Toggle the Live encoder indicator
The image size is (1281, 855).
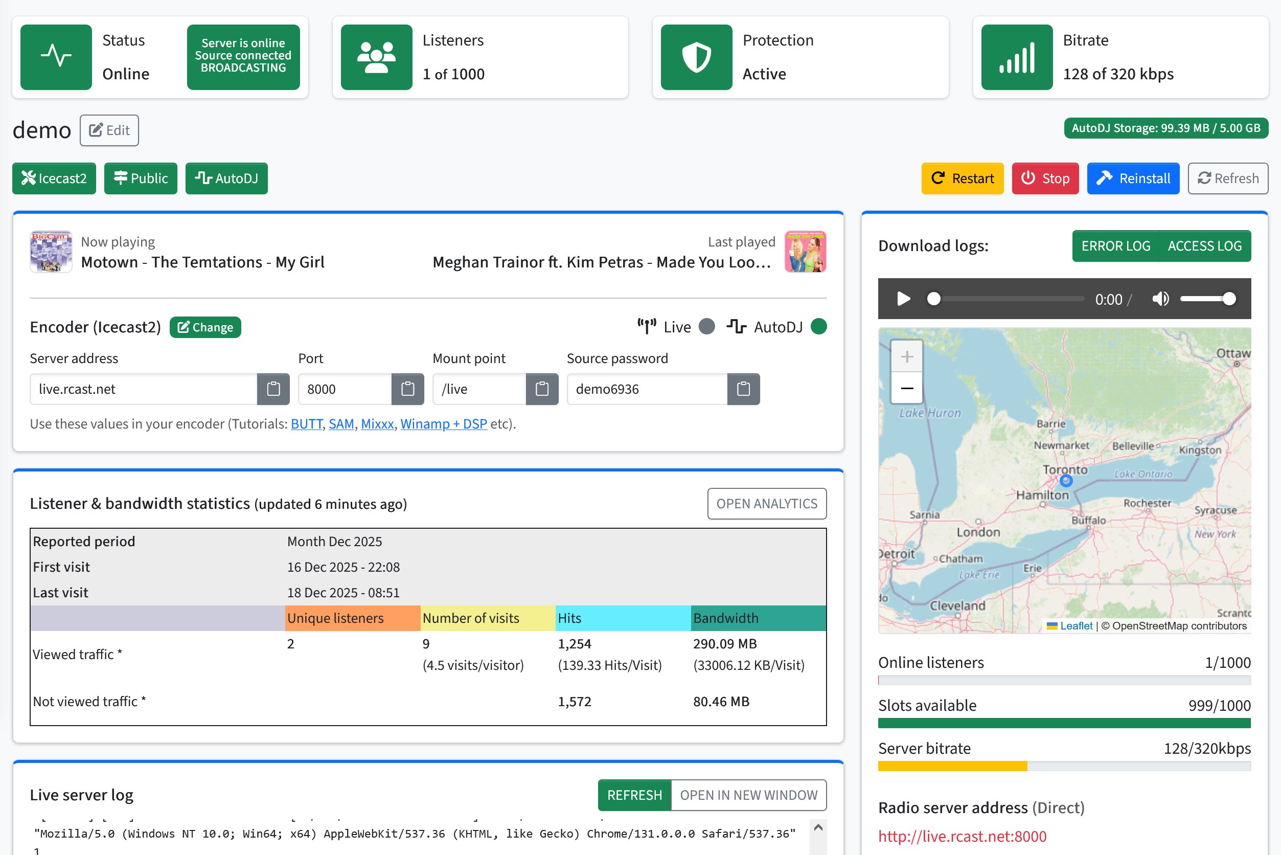[707, 327]
